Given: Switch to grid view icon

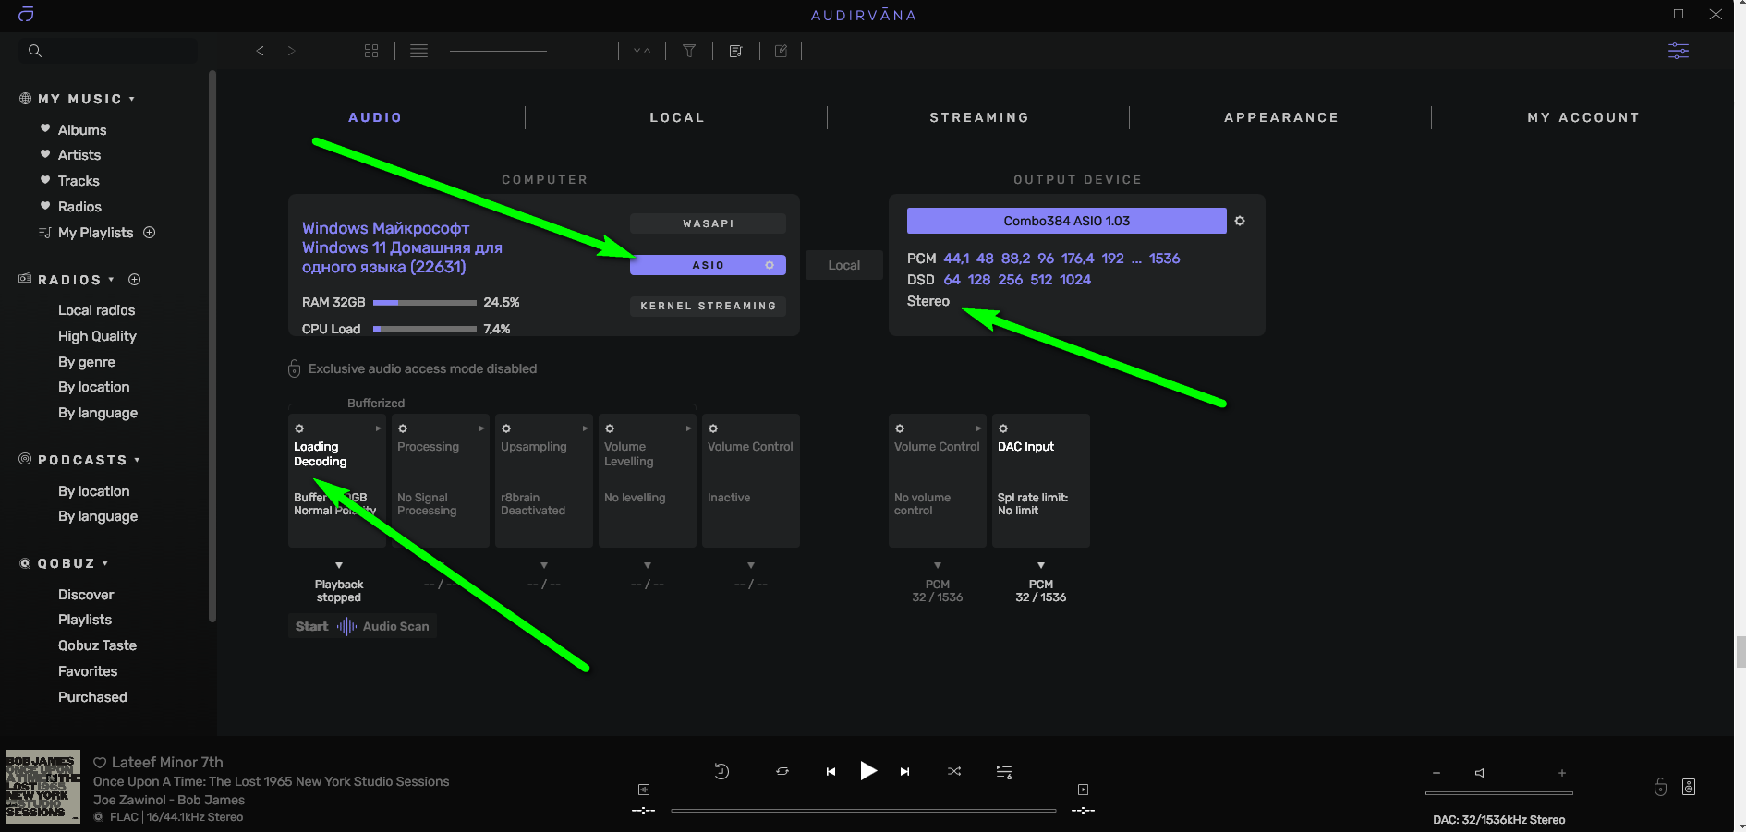Looking at the screenshot, I should point(371,51).
